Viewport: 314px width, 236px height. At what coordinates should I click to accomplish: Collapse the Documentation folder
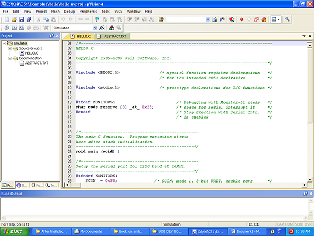coord(10,58)
